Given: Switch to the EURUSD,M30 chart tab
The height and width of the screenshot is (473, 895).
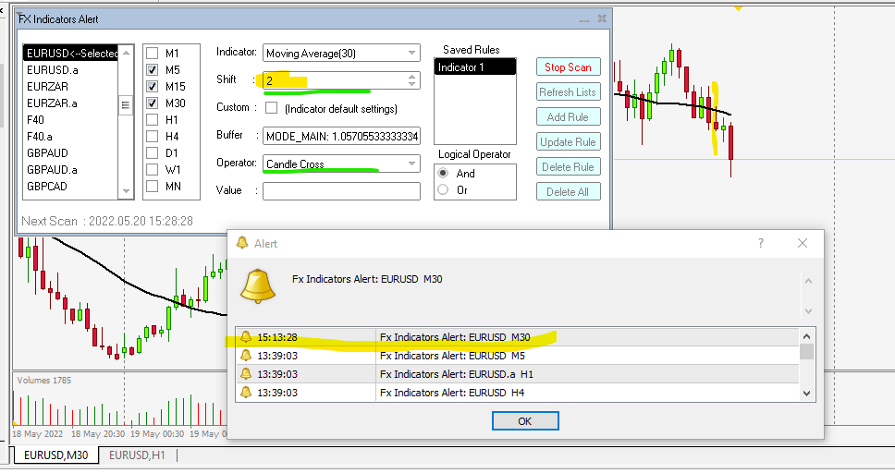Looking at the screenshot, I should click(x=55, y=455).
